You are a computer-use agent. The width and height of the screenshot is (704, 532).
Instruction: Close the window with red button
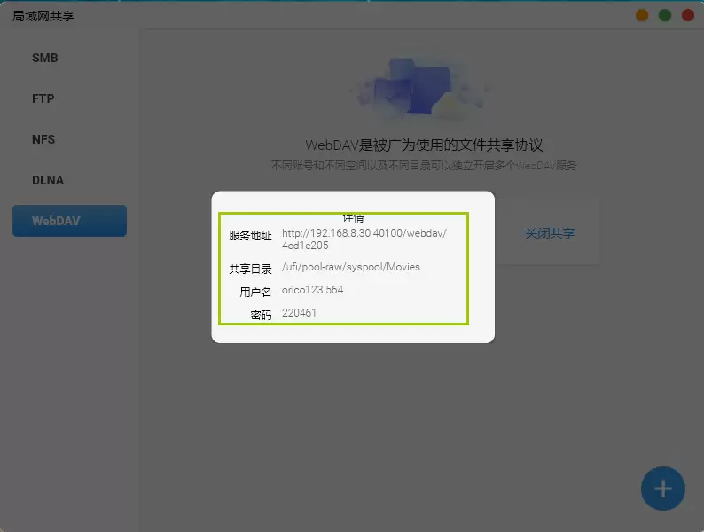point(688,15)
